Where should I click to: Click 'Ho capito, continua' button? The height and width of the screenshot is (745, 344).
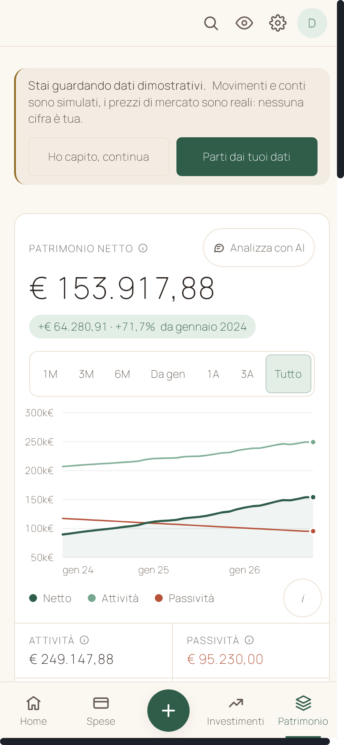[x=99, y=157]
